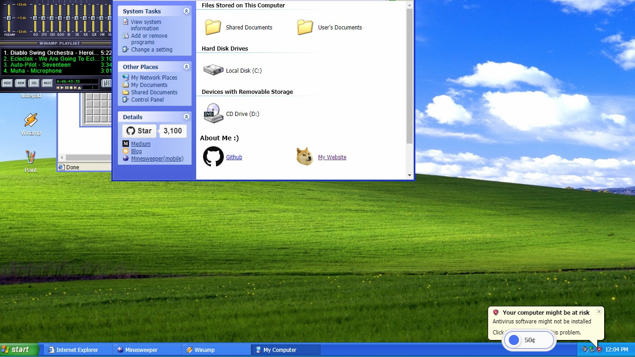Open the Blog link in Details
The height and width of the screenshot is (357, 635).
click(136, 151)
